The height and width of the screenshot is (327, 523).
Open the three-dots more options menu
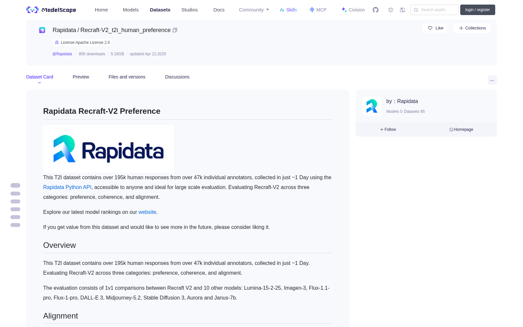tap(492, 80)
